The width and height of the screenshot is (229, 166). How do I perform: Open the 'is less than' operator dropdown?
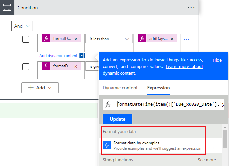point(109,39)
